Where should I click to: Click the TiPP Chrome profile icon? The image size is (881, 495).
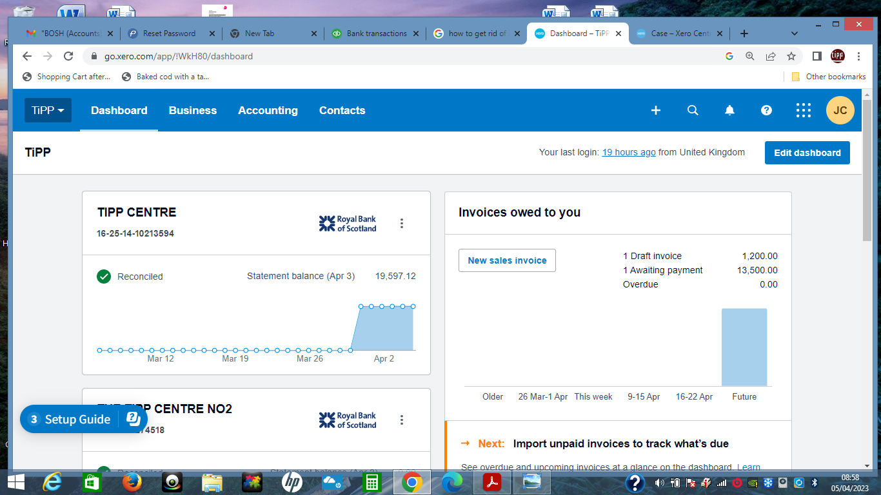pyautogui.click(x=838, y=56)
